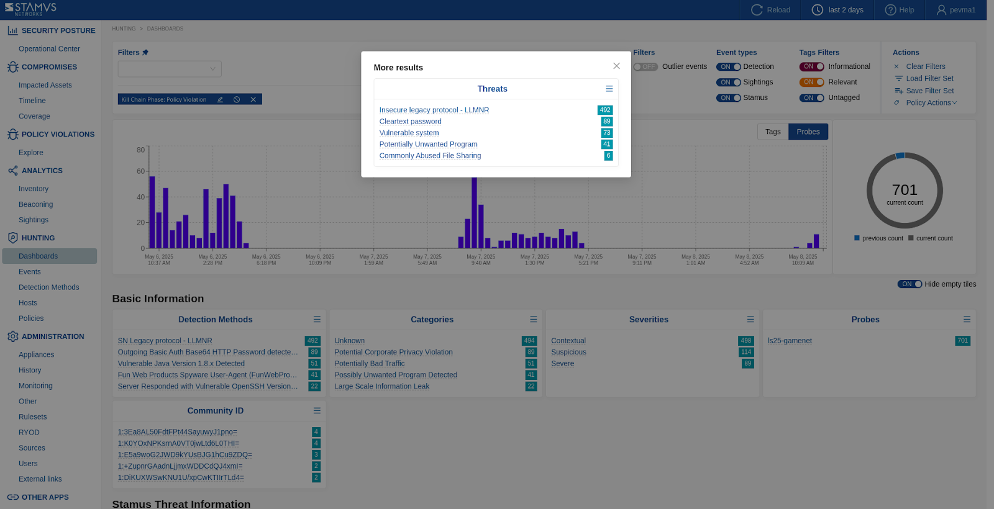The image size is (994, 509).
Task: Enable the Outlier events toggle
Action: coord(645,67)
